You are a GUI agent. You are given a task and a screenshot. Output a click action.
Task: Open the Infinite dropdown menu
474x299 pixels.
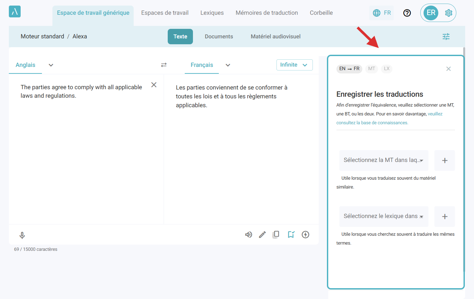click(x=294, y=65)
